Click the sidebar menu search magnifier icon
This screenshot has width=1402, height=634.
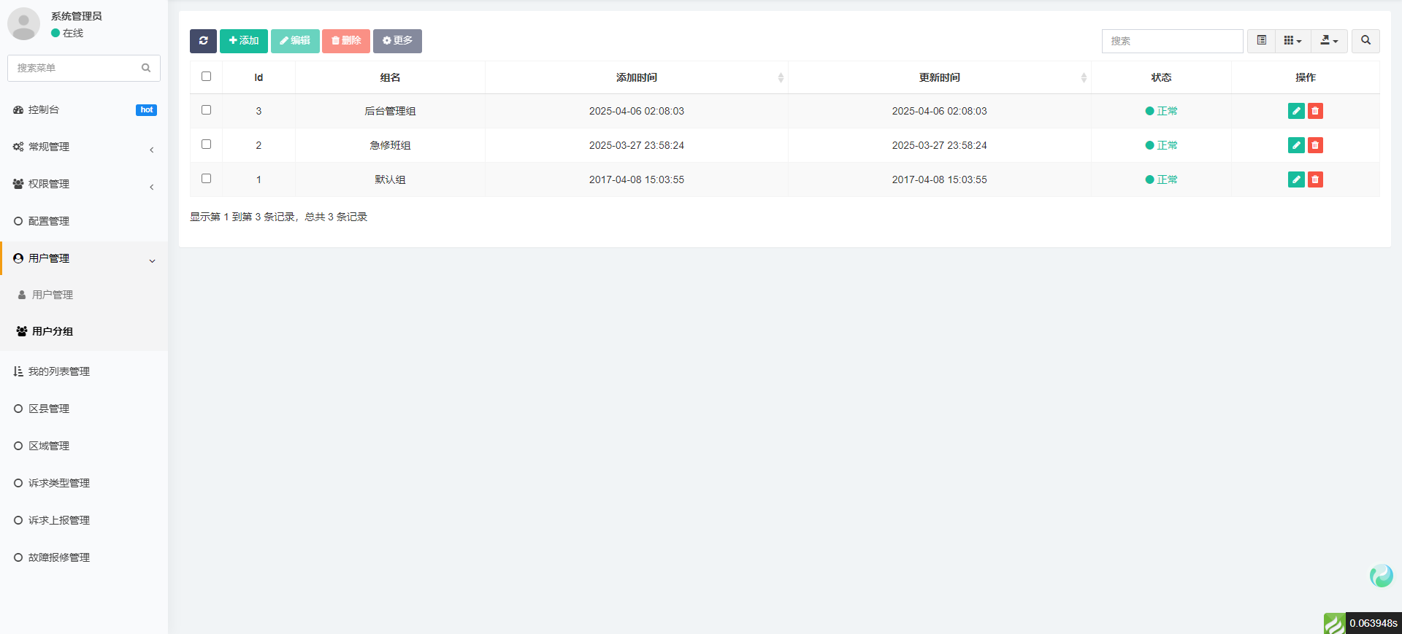146,68
